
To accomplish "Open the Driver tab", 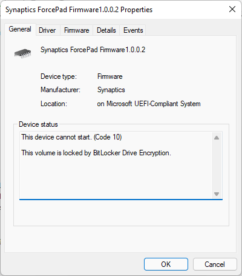I will point(47,30).
